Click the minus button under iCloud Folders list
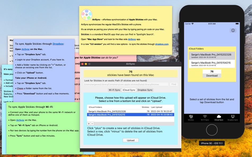The width and height of the screenshot is (252, 157). tap(92, 124)
